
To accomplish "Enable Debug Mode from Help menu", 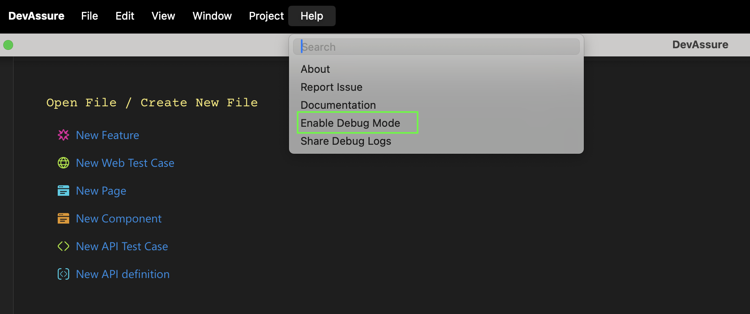I will click(x=350, y=123).
